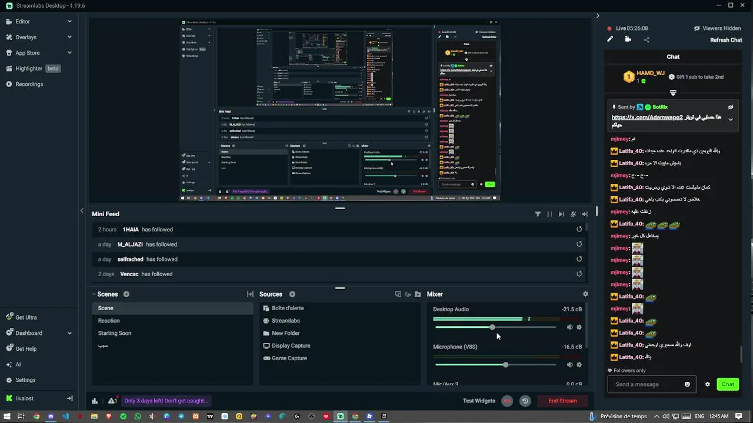This screenshot has height=423, width=753.
Task: Expand the pinned message chevron
Action: coord(731,119)
